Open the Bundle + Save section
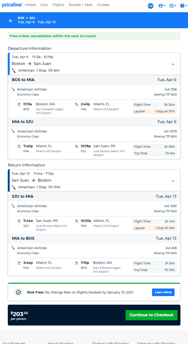188x344 pixels. (x=81, y=5)
